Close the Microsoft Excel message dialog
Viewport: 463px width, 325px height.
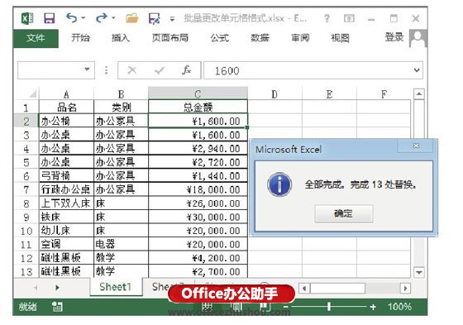tap(416, 146)
